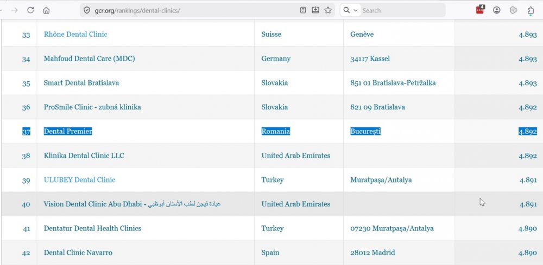Expand the search engine dropdown arrow
Screen dimensions: 543x265
tap(356, 10)
